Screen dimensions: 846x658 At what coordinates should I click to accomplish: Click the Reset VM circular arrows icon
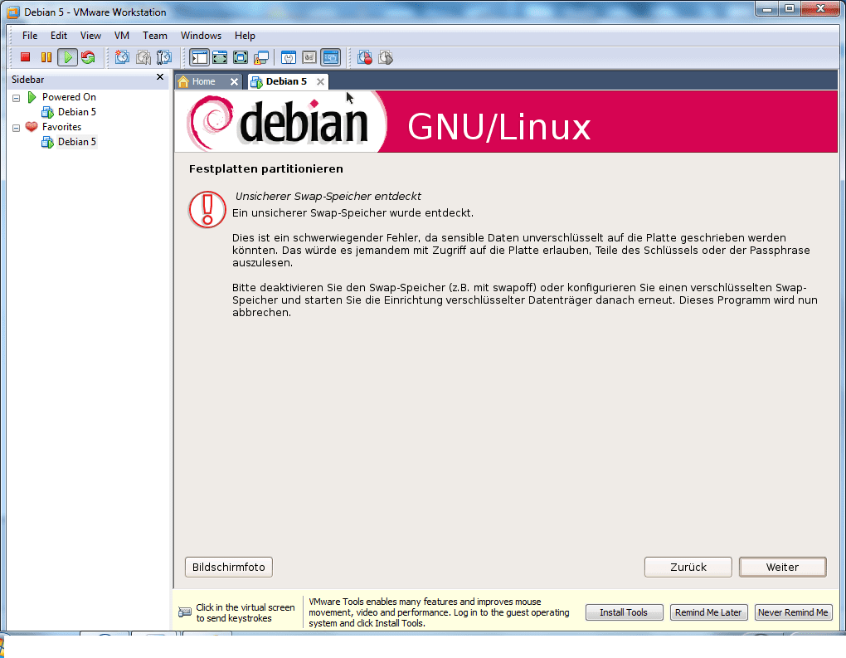click(x=88, y=57)
